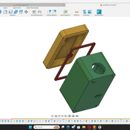Open Microsoft Teams from taskbar
Image resolution: width=130 pixels, height=130 pixels.
[73, 127]
